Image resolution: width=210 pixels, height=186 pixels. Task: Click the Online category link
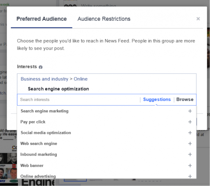81,79
